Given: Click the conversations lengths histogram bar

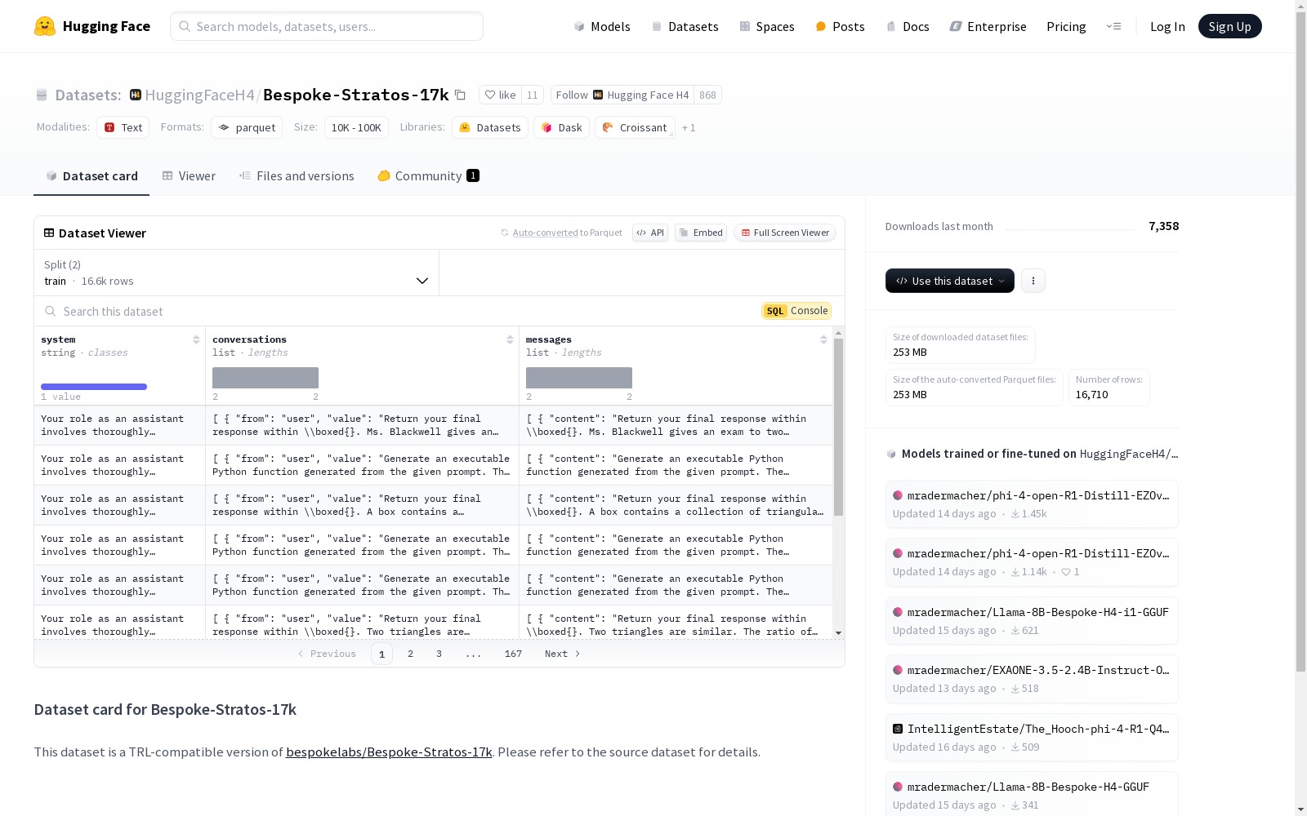Looking at the screenshot, I should point(265,378).
